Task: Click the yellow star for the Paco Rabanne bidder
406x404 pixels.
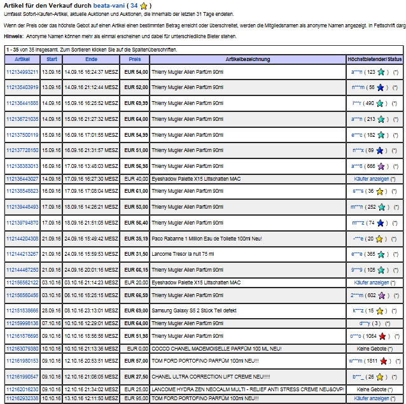Action: [x=379, y=239]
